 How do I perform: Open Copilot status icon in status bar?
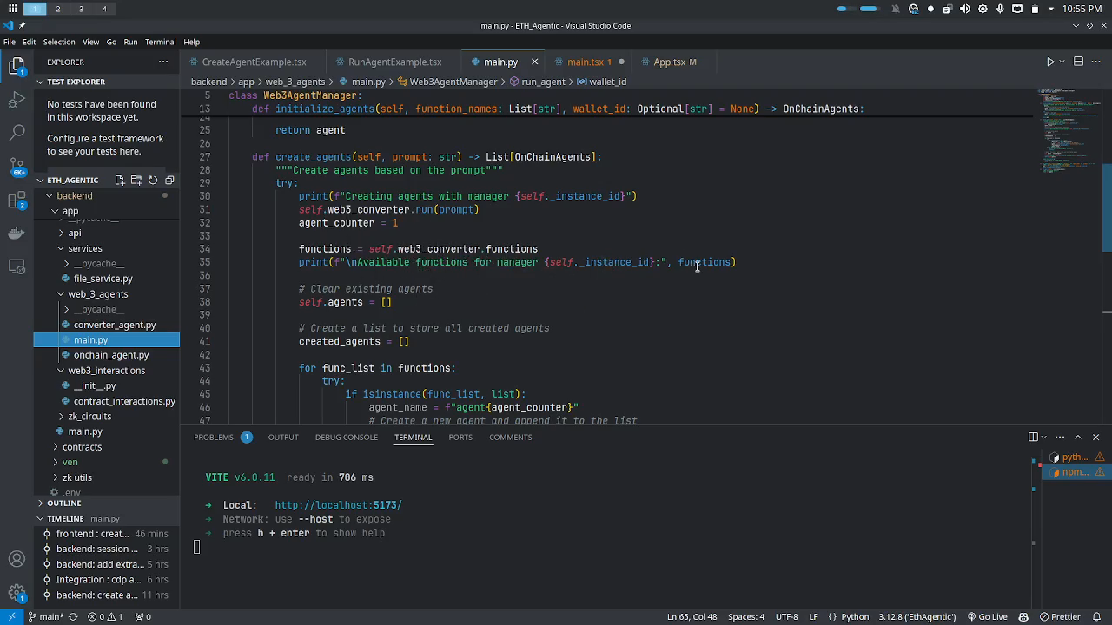point(1023,617)
